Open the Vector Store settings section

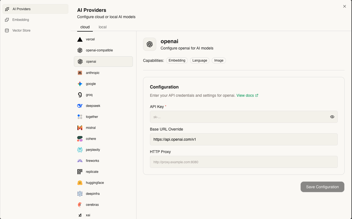point(35,31)
